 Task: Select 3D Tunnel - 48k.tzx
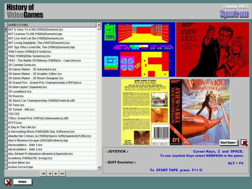[52, 109]
